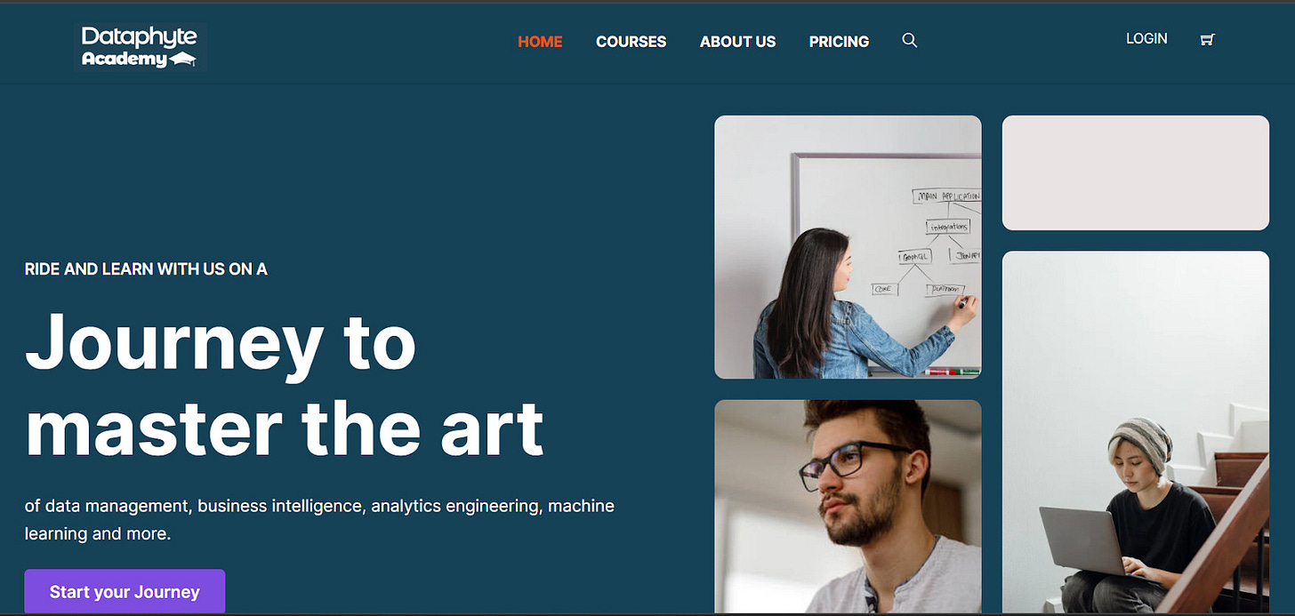This screenshot has width=1295, height=616.
Task: Open the woman at whiteboard photo
Action: [848, 247]
